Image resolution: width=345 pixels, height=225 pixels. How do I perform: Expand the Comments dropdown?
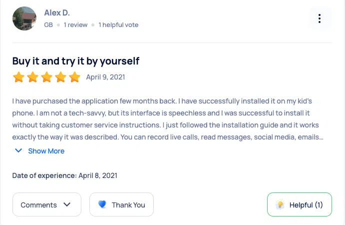point(46,204)
